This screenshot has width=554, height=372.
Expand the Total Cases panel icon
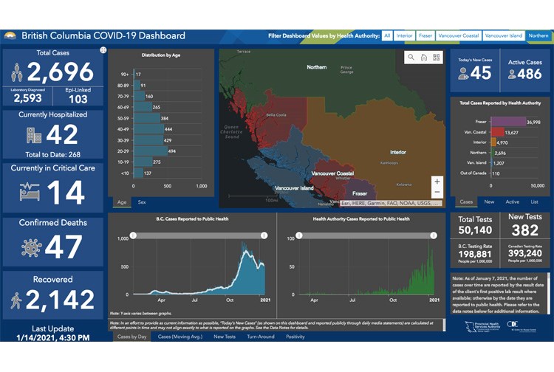103,50
